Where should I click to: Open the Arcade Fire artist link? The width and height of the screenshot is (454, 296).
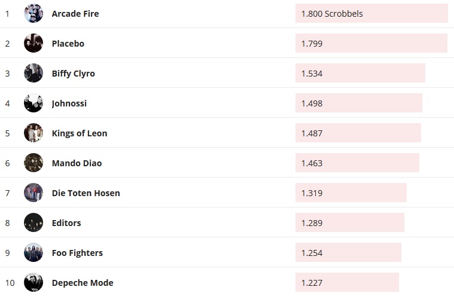tap(75, 14)
